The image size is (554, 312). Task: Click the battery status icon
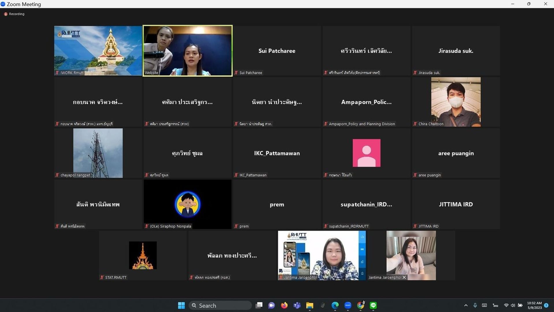click(x=520, y=305)
